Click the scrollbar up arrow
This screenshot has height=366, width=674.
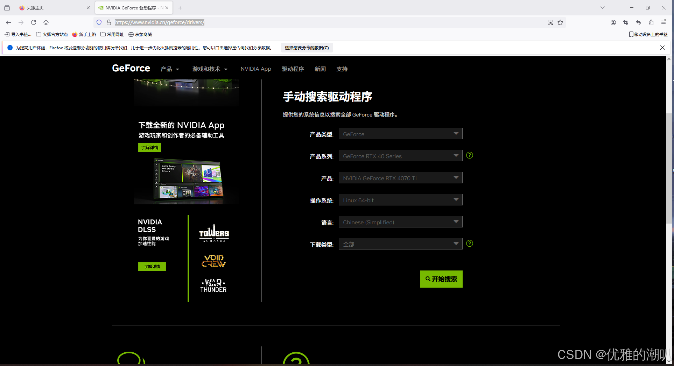point(669,59)
